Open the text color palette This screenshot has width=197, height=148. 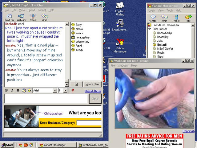(24, 90)
